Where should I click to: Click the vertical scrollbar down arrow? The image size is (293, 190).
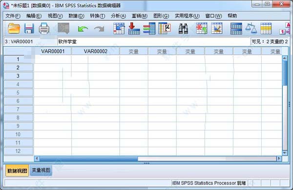coord(285,153)
